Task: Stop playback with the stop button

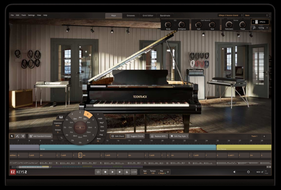Action: [x=105, y=172]
